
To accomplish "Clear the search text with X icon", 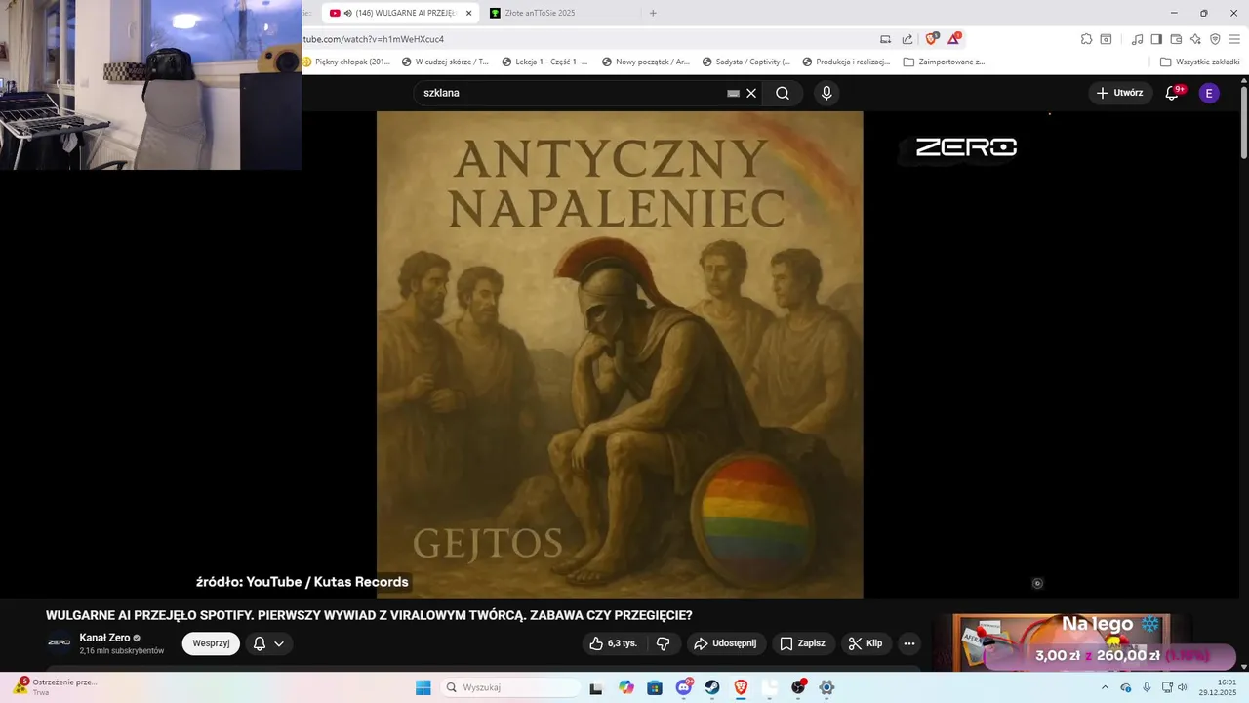I will point(751,93).
